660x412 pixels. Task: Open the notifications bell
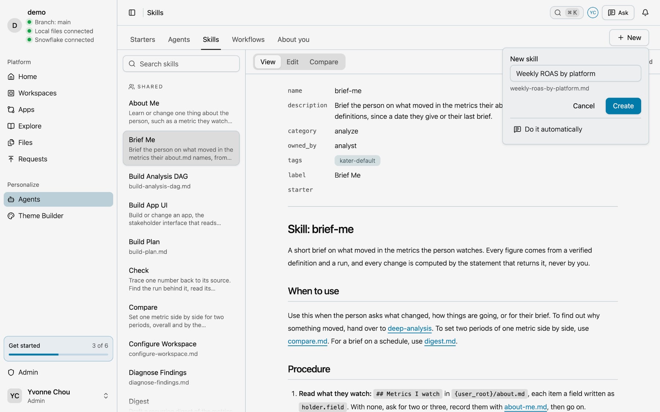click(x=645, y=12)
